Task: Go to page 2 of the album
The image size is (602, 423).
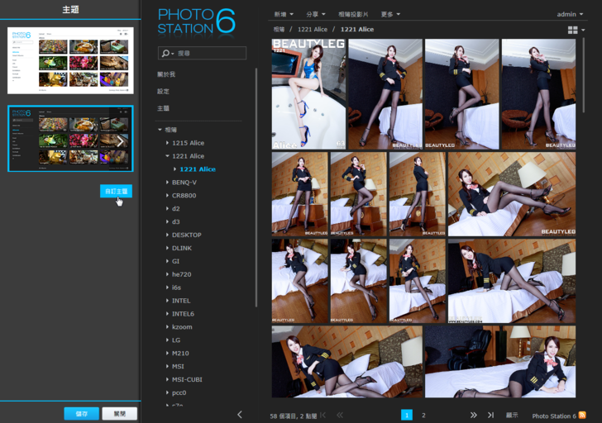Action: 423,415
